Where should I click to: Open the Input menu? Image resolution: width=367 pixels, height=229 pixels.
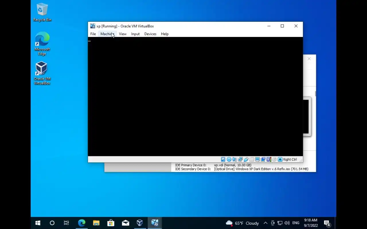135,34
